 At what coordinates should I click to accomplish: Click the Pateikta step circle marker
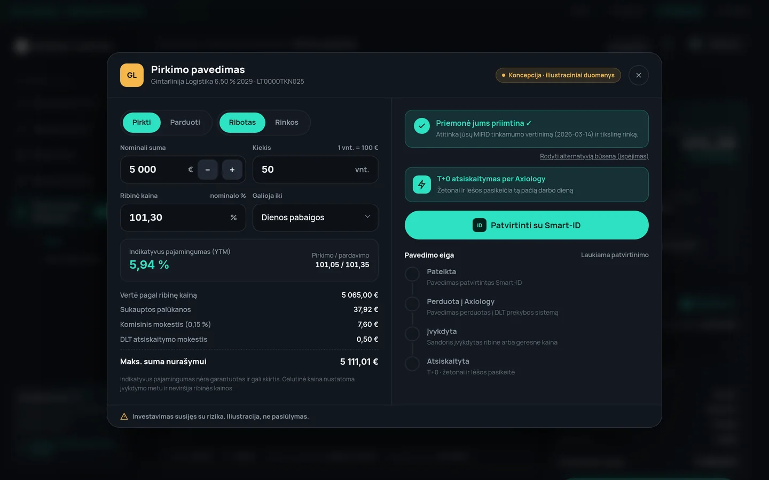point(412,274)
